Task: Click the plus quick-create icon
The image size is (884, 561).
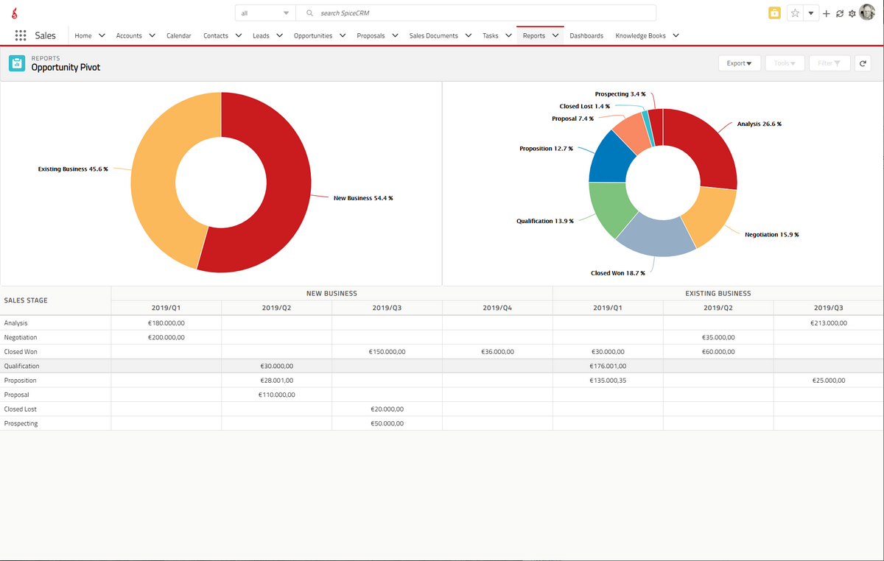Action: [x=827, y=13]
